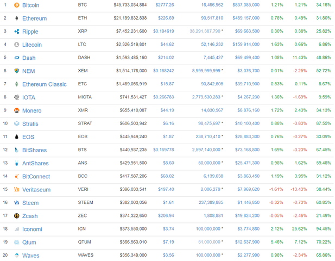This screenshot has height=261, width=335.
Task: Open the Litecoin coin page link
Action: (x=32, y=45)
